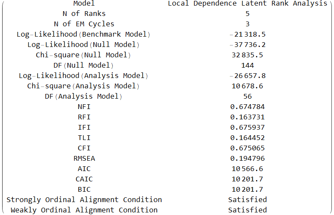334x215 pixels.
Task: Click the NFI value 0.674784
Action: [247, 107]
